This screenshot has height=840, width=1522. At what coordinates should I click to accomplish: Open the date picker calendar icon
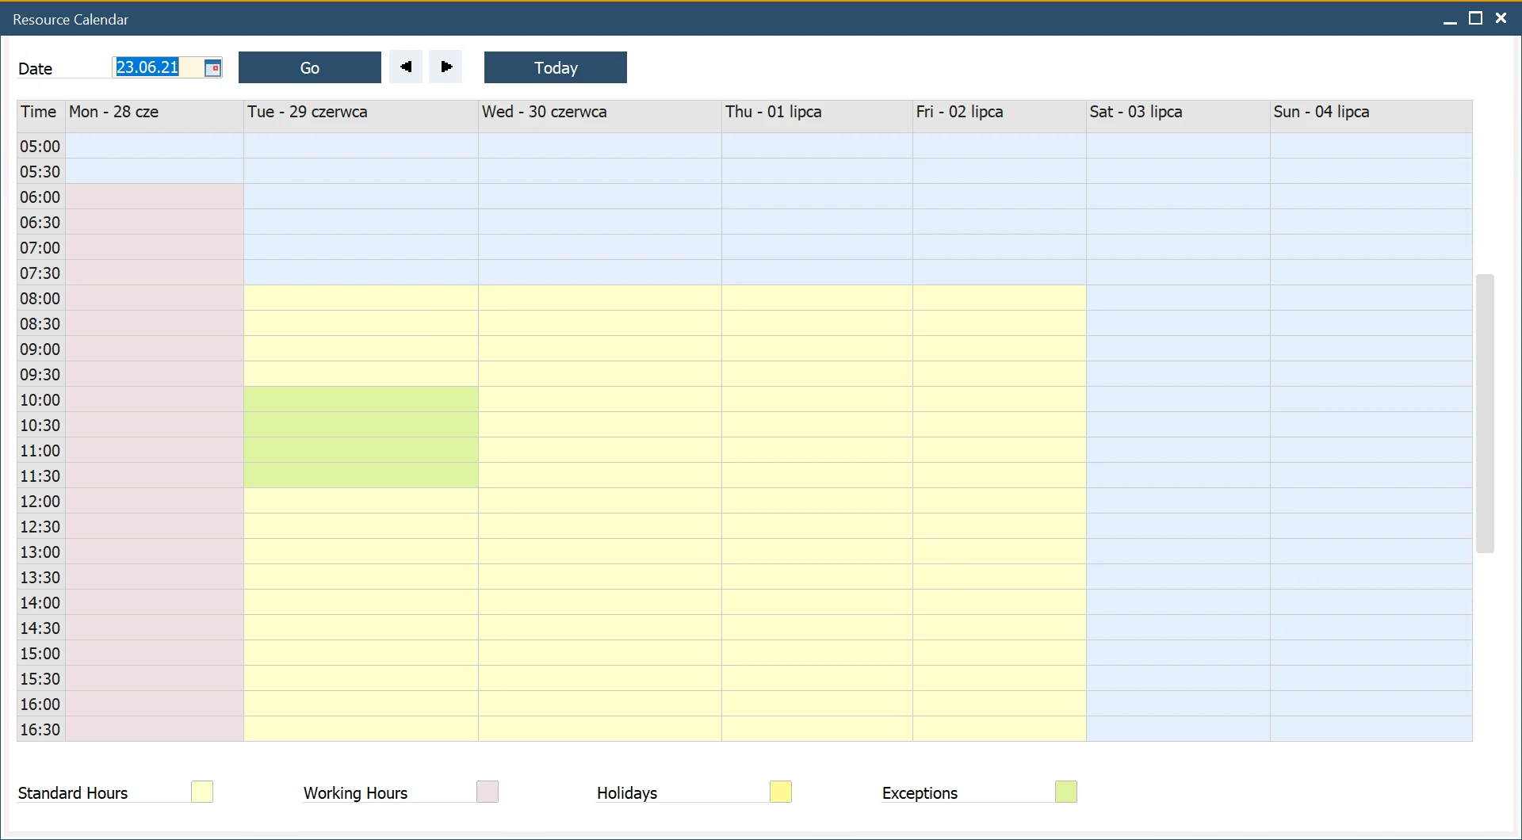point(212,67)
